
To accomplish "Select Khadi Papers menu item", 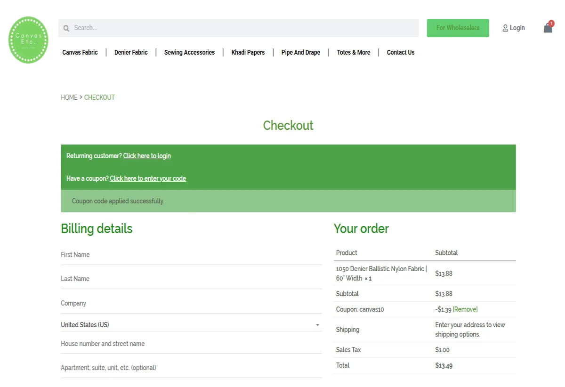I will [248, 52].
